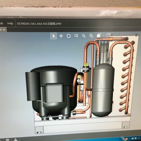
Task: Close the EPRT document tab
Action: coord(4,30)
